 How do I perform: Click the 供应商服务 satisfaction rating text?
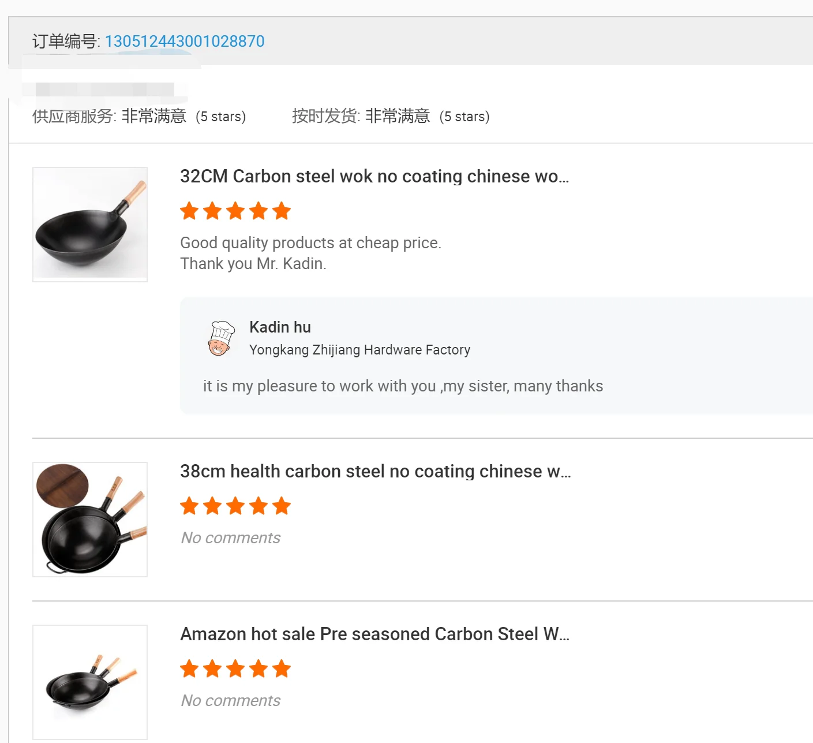click(x=153, y=117)
